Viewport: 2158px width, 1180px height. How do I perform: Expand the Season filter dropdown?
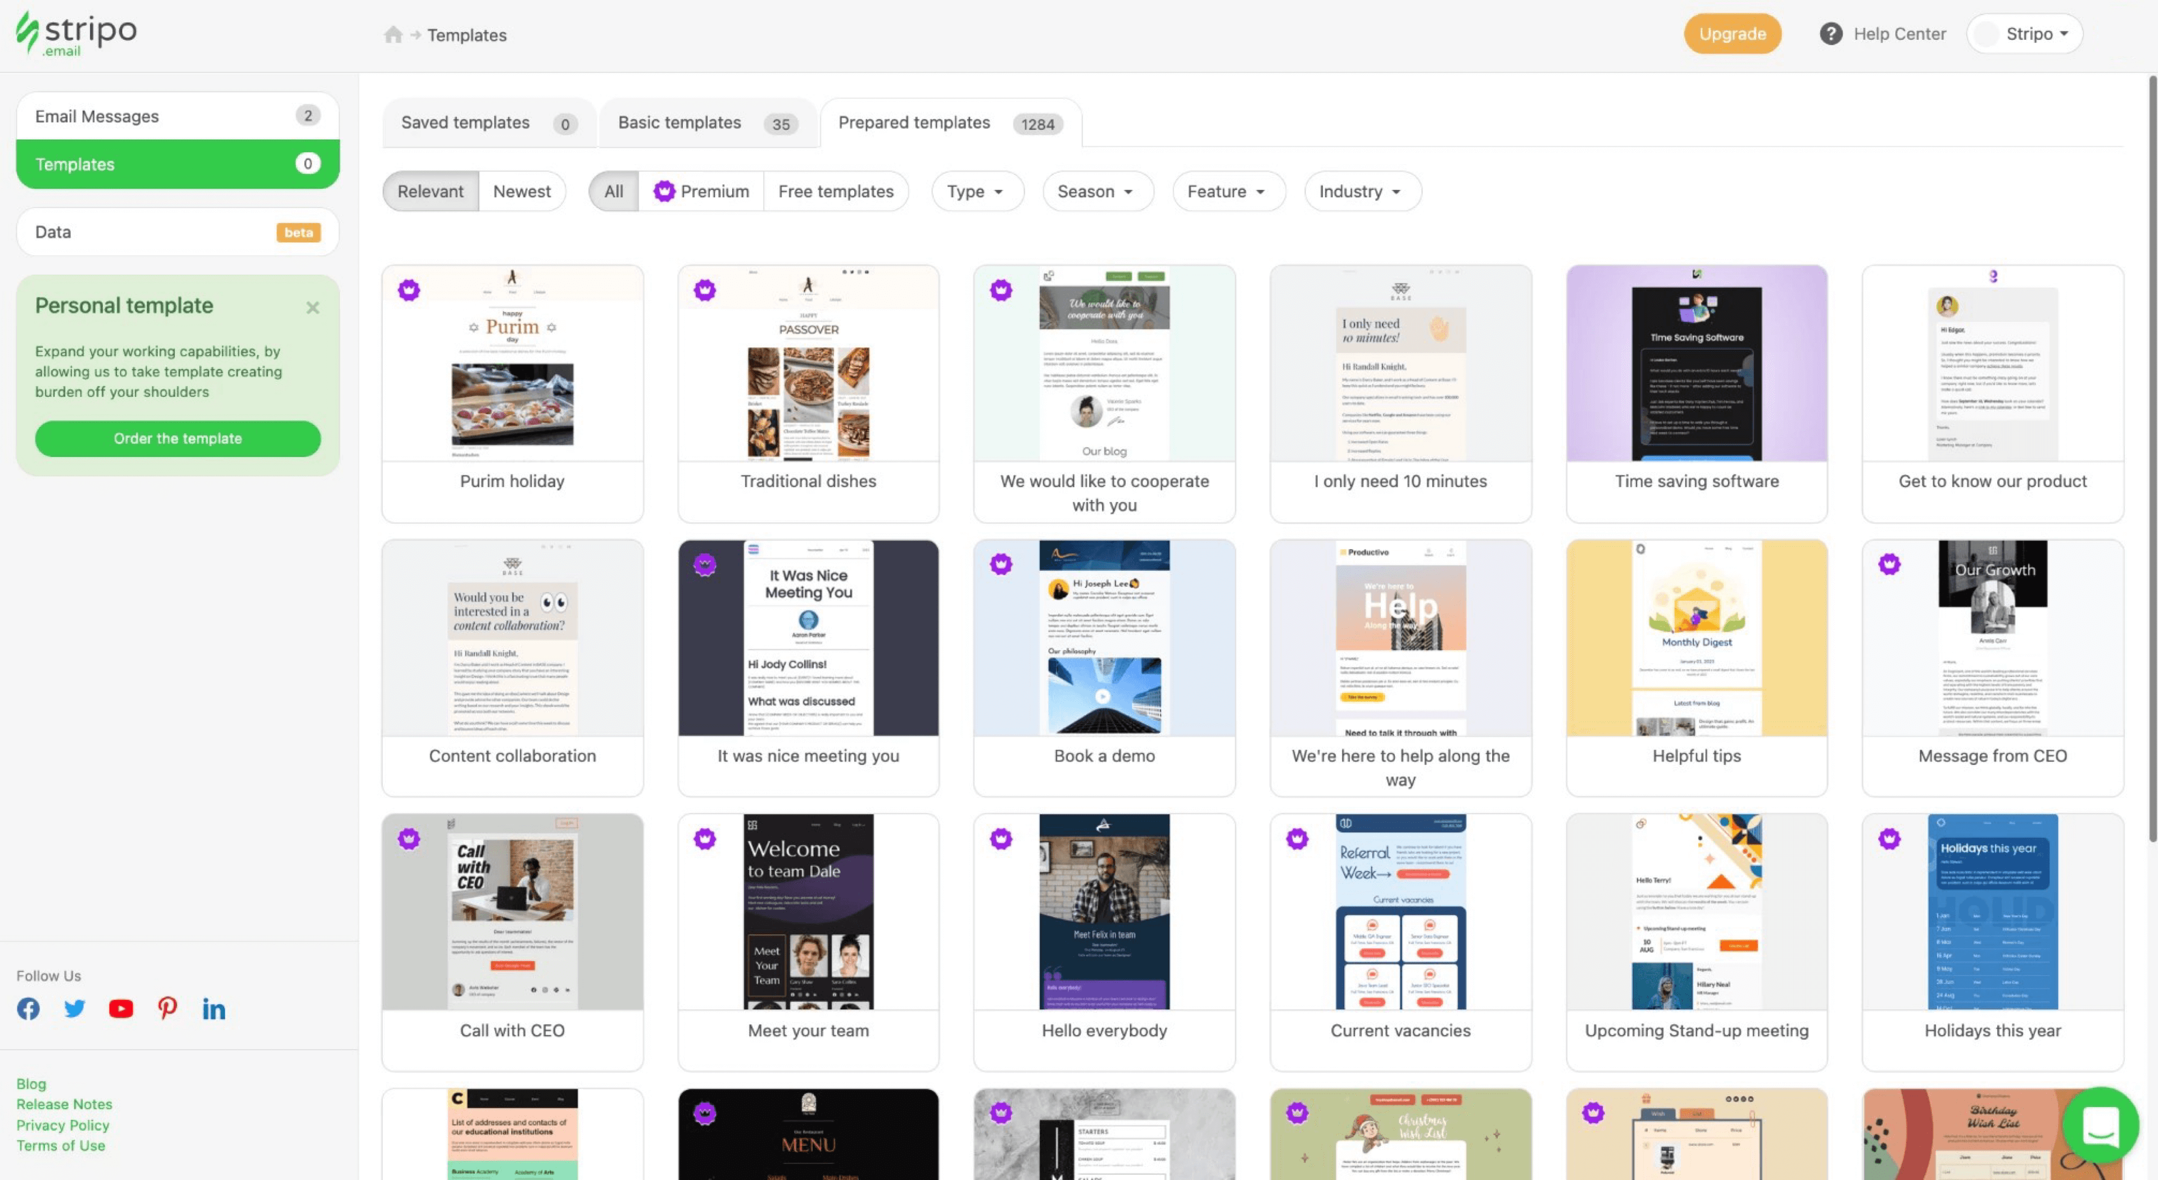coord(1097,190)
